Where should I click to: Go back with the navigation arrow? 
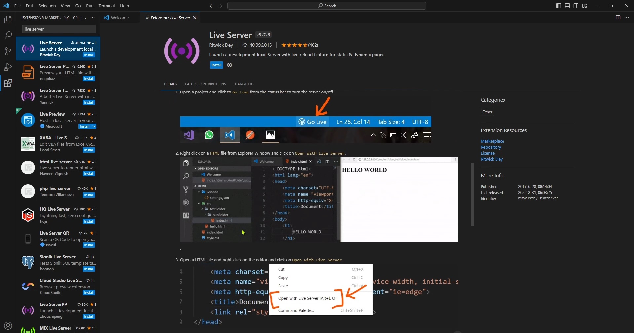point(211,6)
